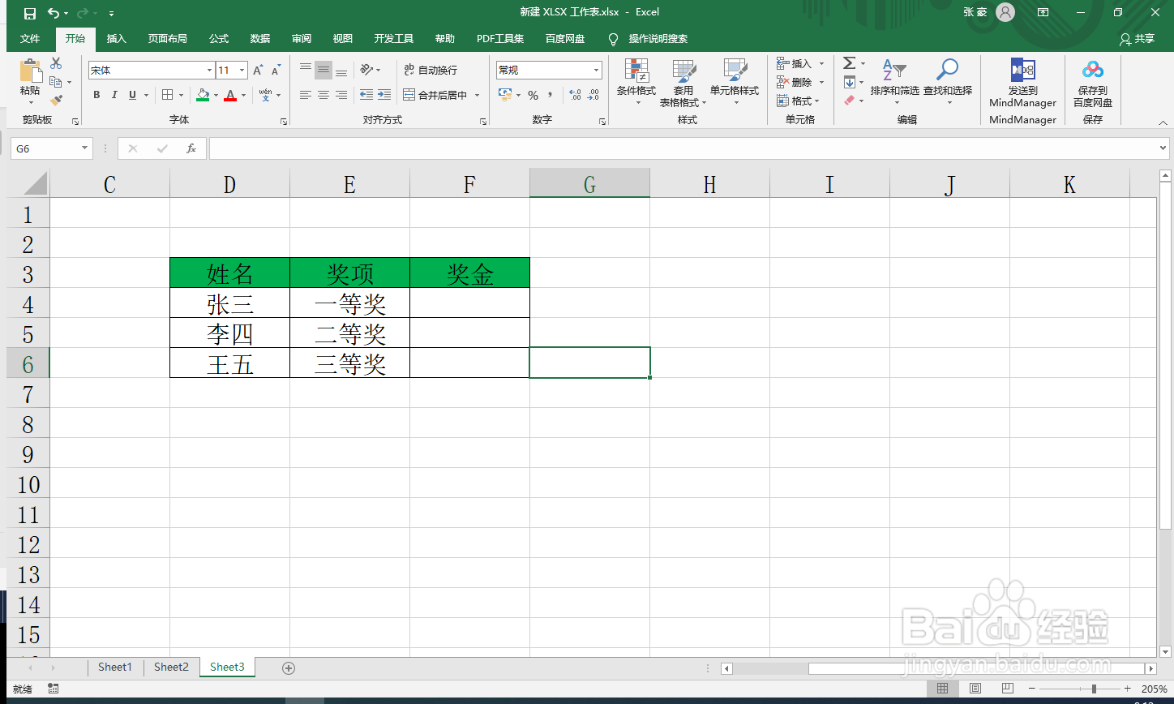Expand the formula bar chevron

tap(1163, 148)
